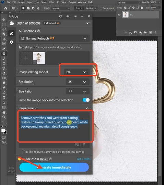Select the Gradient tool
This screenshot has width=164, height=185.
(x=4, y=78)
